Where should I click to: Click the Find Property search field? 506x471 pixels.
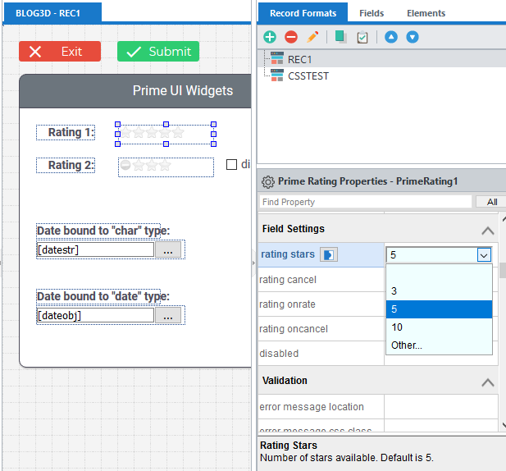pos(365,202)
